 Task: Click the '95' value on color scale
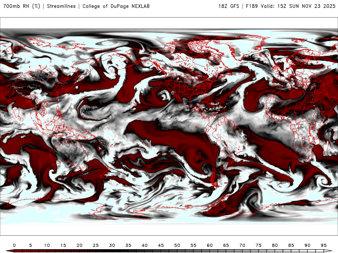(x=324, y=245)
